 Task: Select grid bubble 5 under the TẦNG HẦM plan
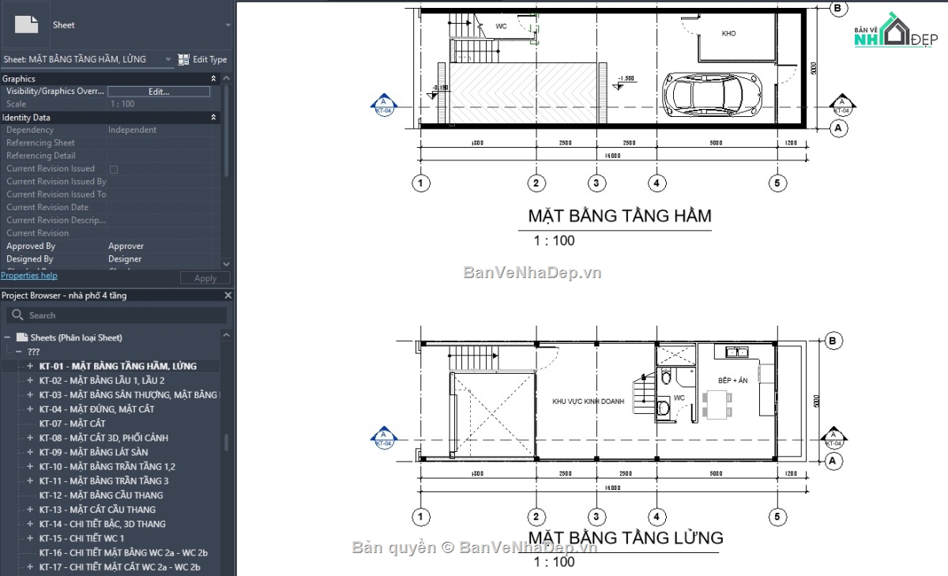778,183
